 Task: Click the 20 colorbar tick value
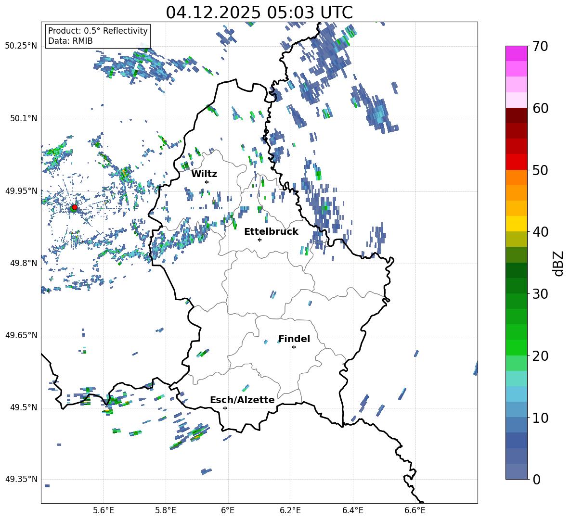point(540,356)
